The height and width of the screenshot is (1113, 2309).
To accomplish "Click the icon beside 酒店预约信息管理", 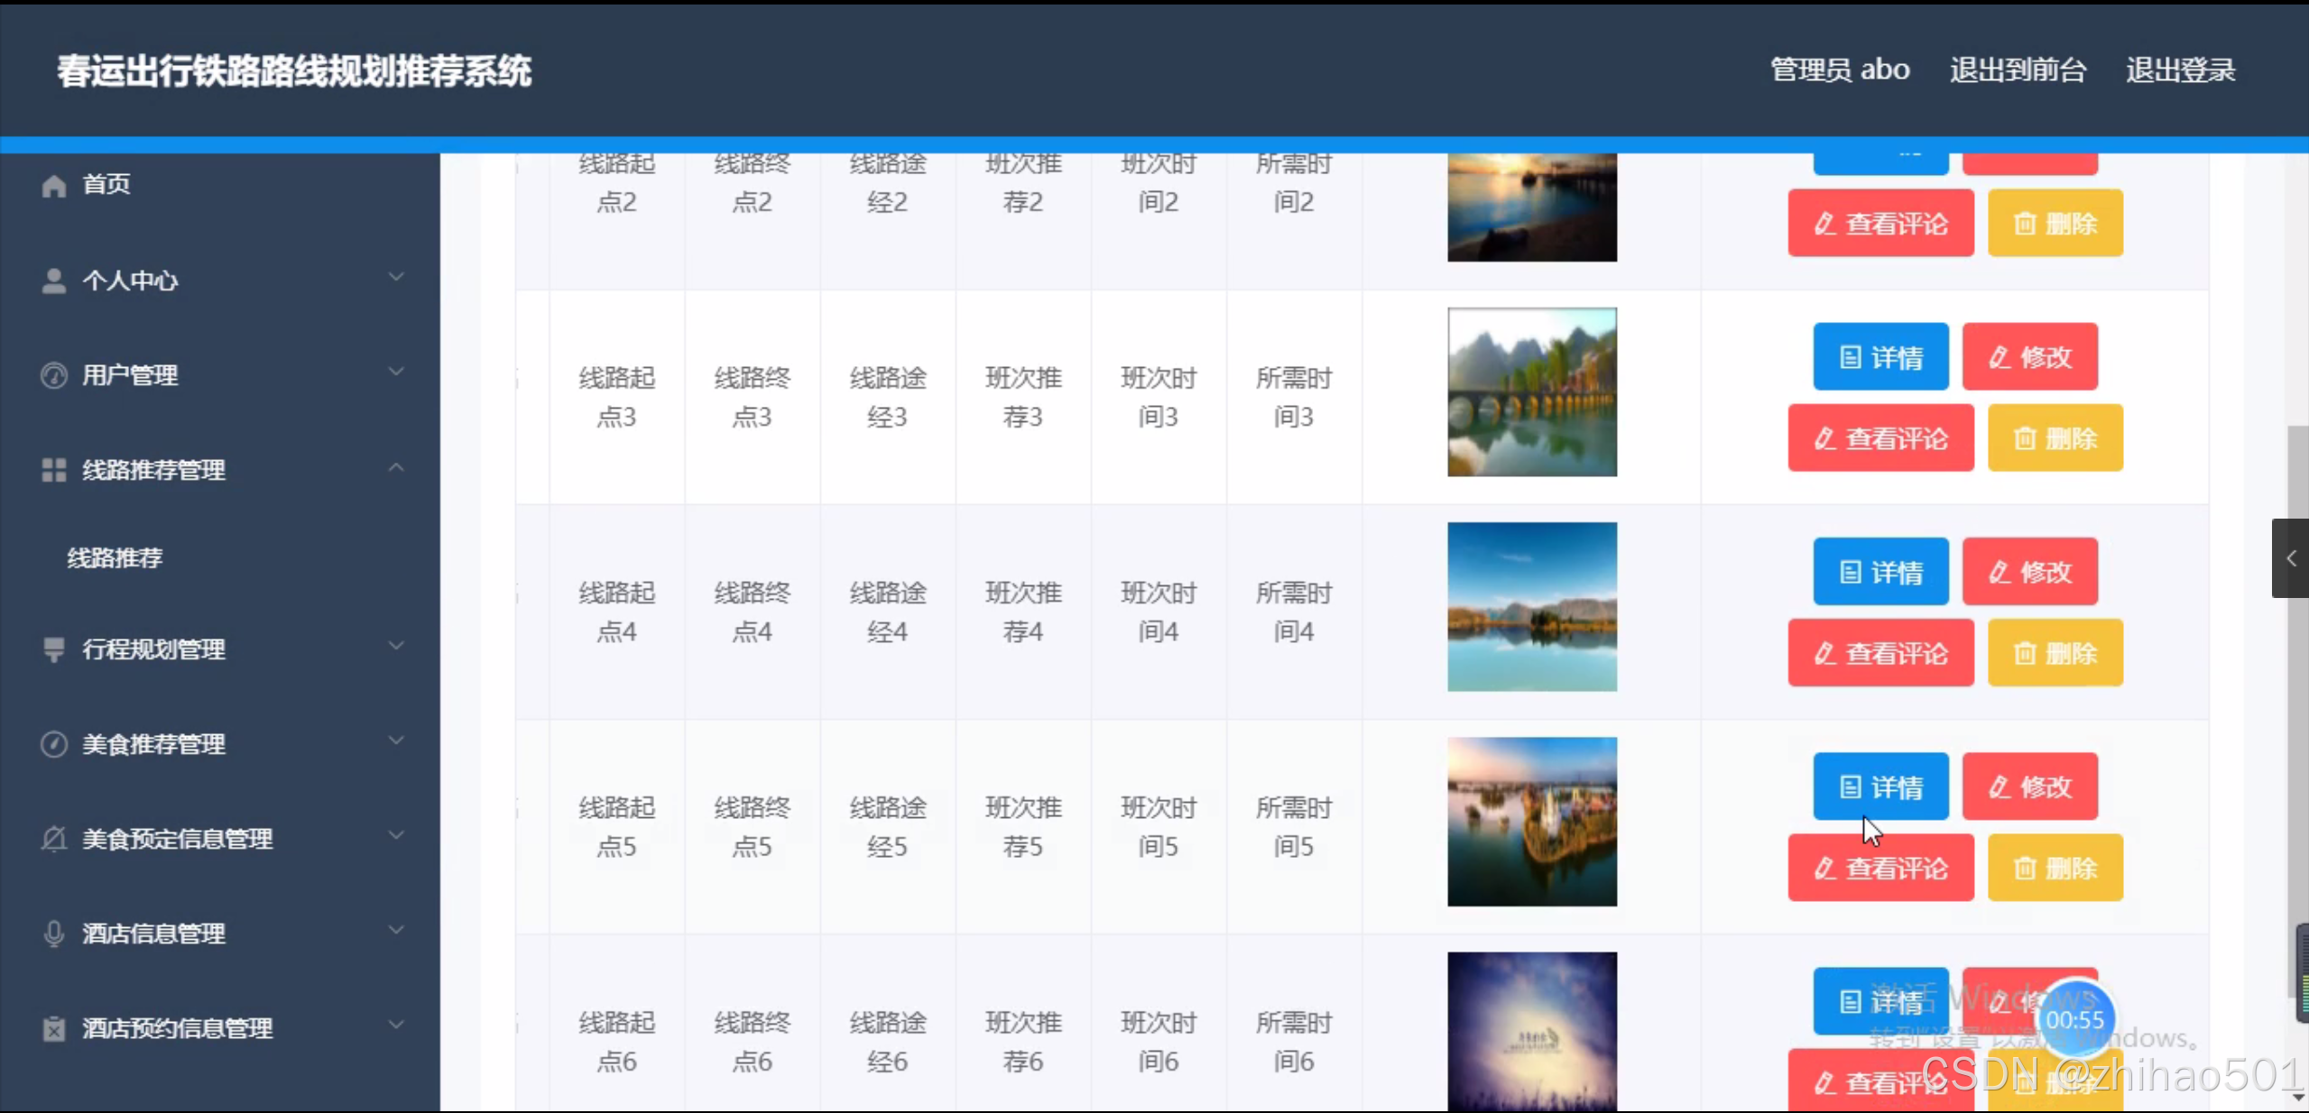I will point(53,1028).
